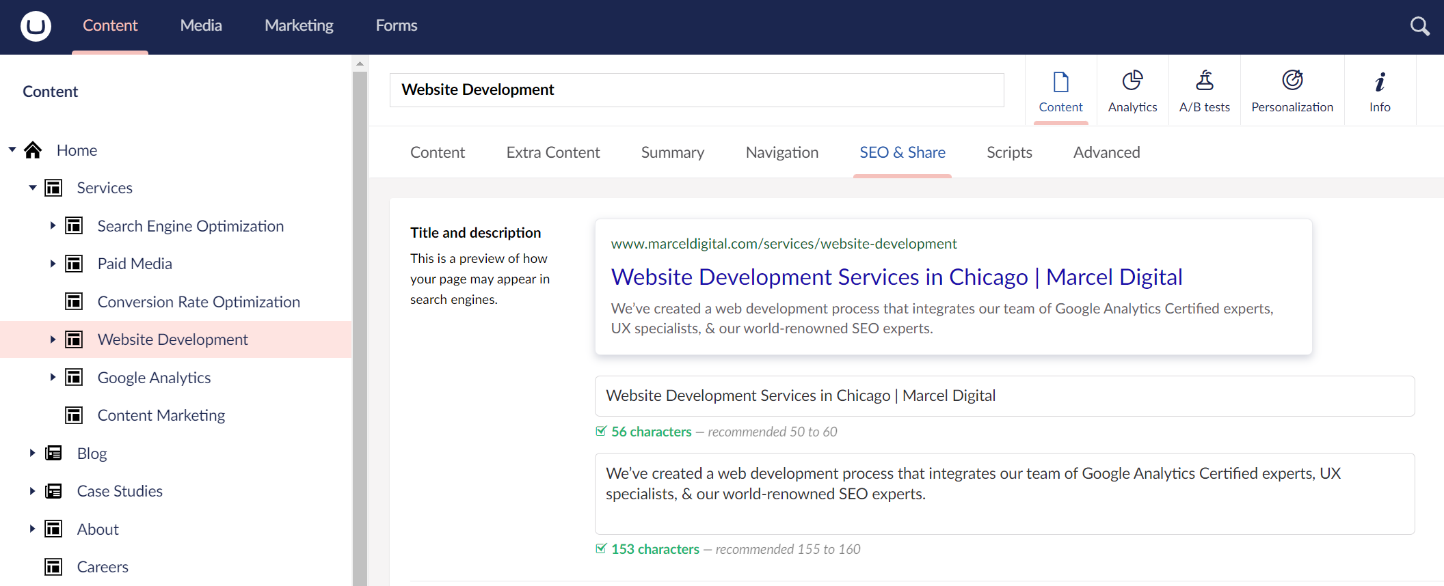This screenshot has height=586, width=1444.
Task: Select Content Marketing in the tree
Action: (161, 415)
